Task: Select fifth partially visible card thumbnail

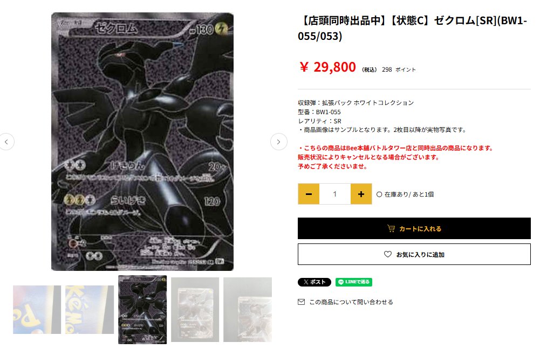Action: click(248, 310)
